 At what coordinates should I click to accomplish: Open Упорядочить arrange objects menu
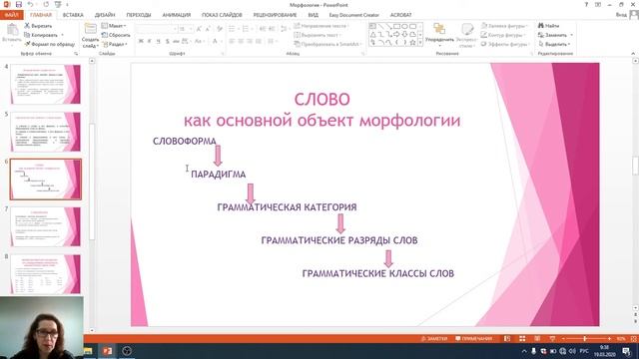pos(439,34)
